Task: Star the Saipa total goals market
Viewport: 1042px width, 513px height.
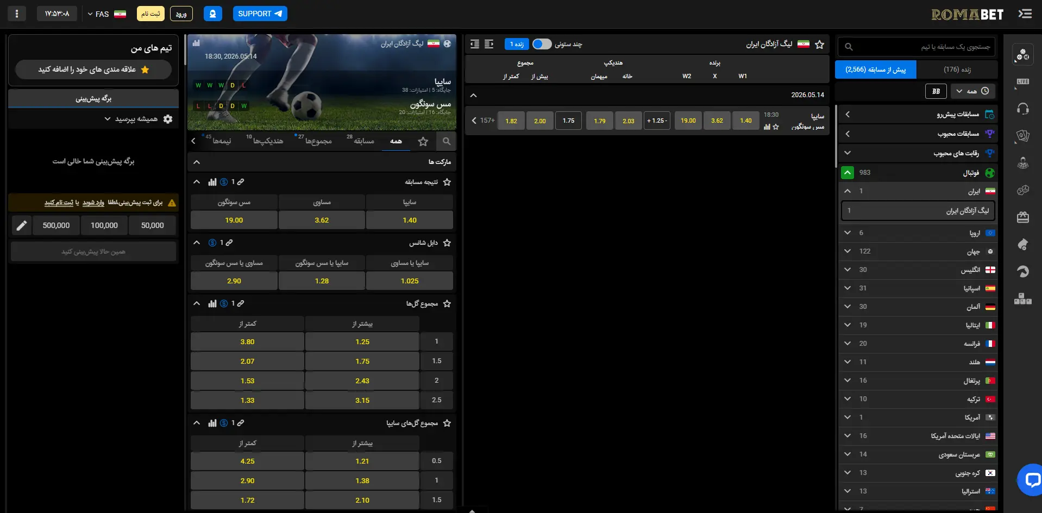Action: coord(447,423)
